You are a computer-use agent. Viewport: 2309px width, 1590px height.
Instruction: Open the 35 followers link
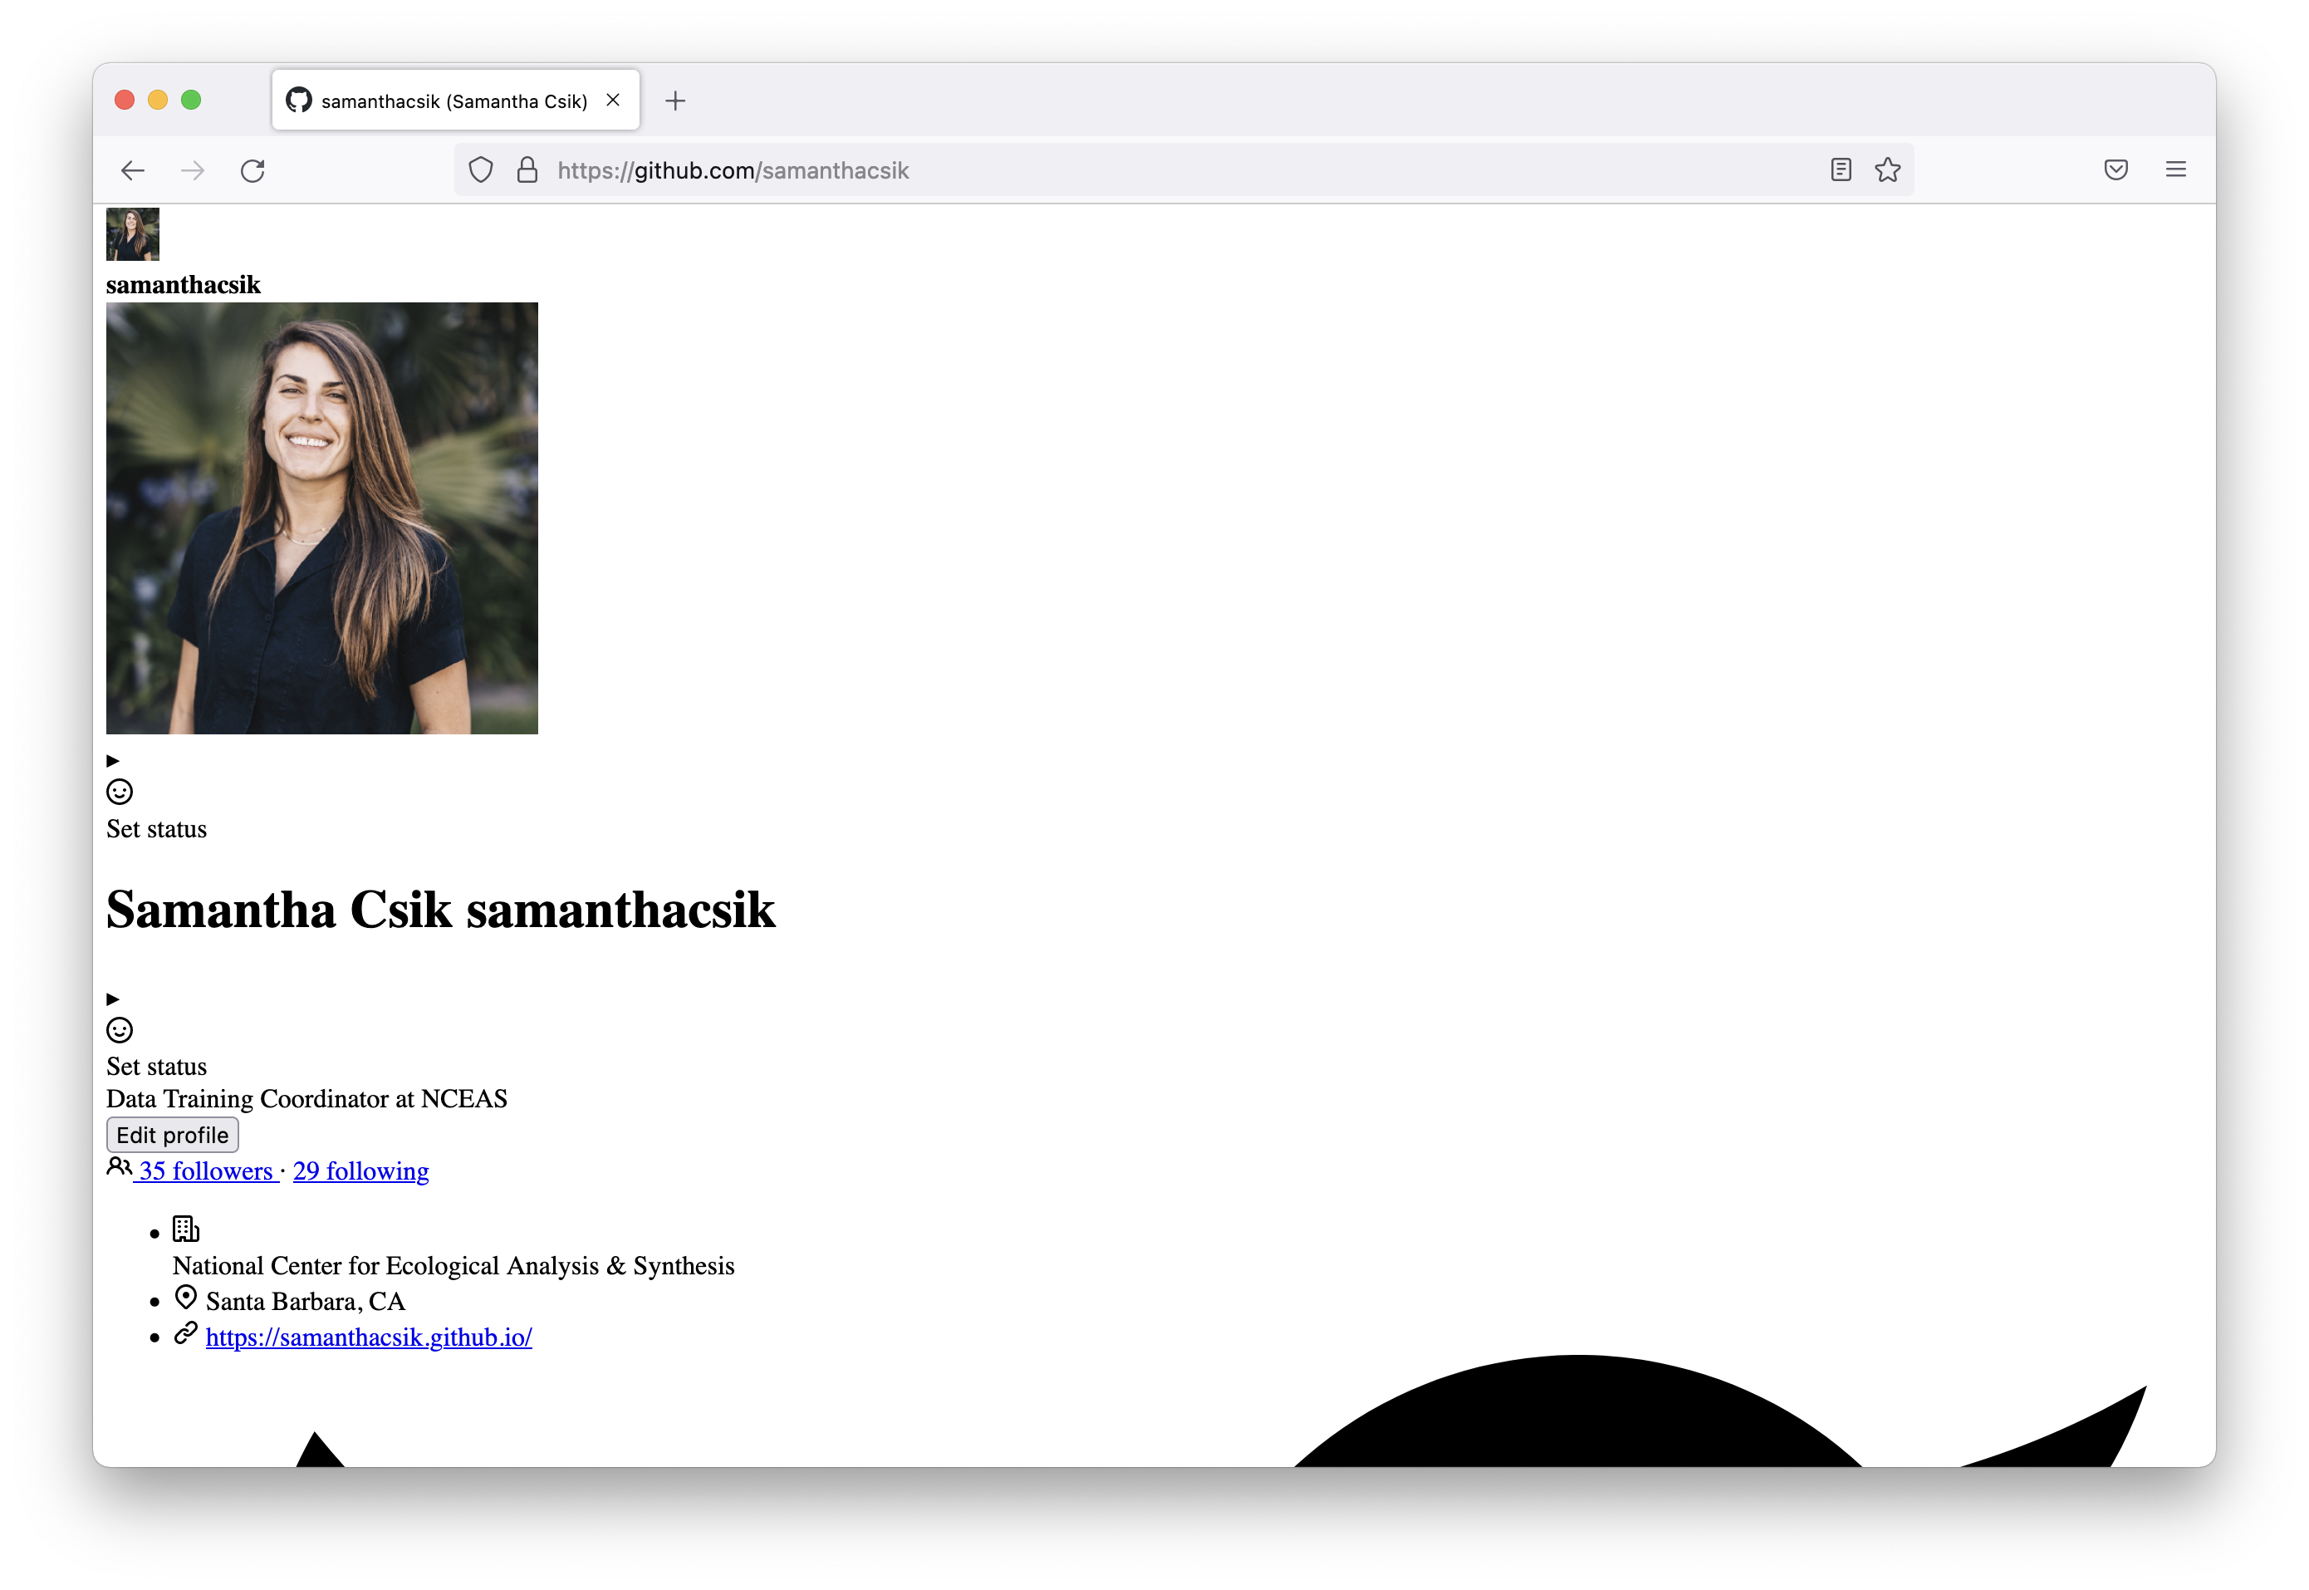click(x=205, y=1171)
